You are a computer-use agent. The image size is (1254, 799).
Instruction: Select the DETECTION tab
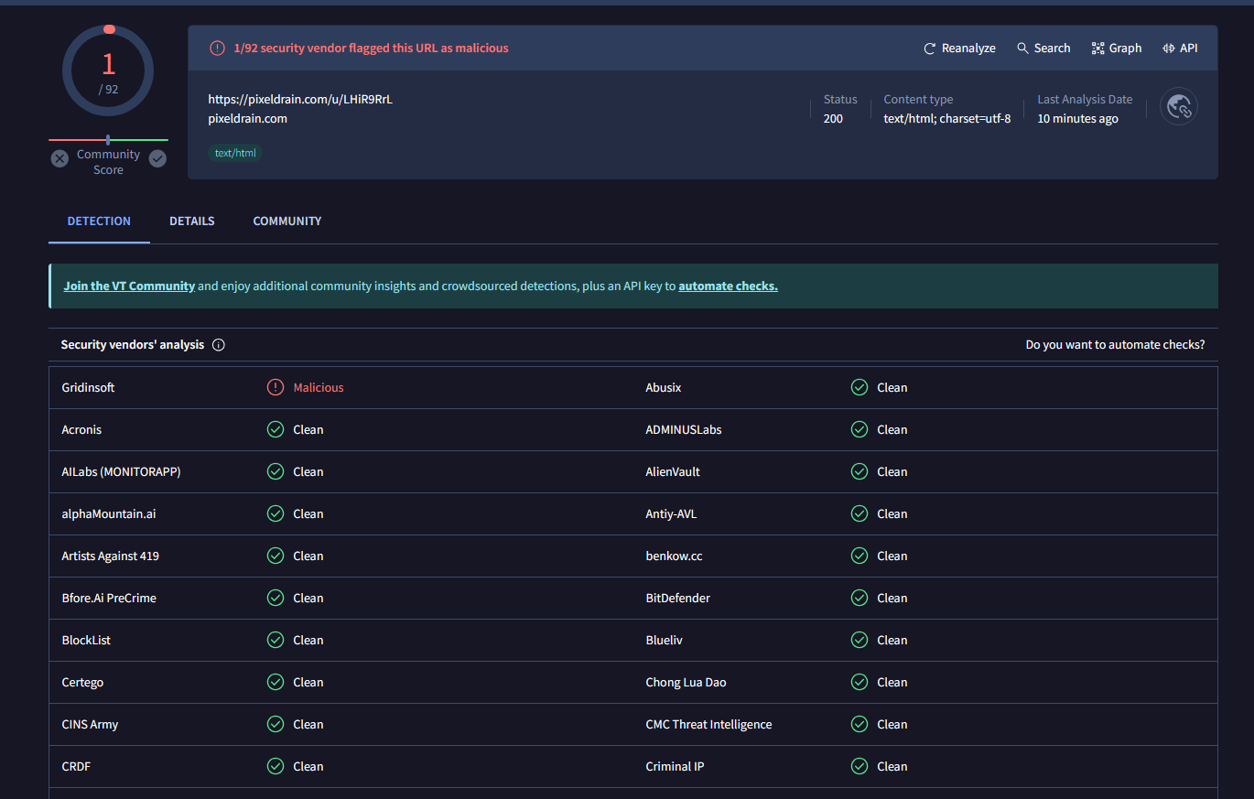coord(99,221)
